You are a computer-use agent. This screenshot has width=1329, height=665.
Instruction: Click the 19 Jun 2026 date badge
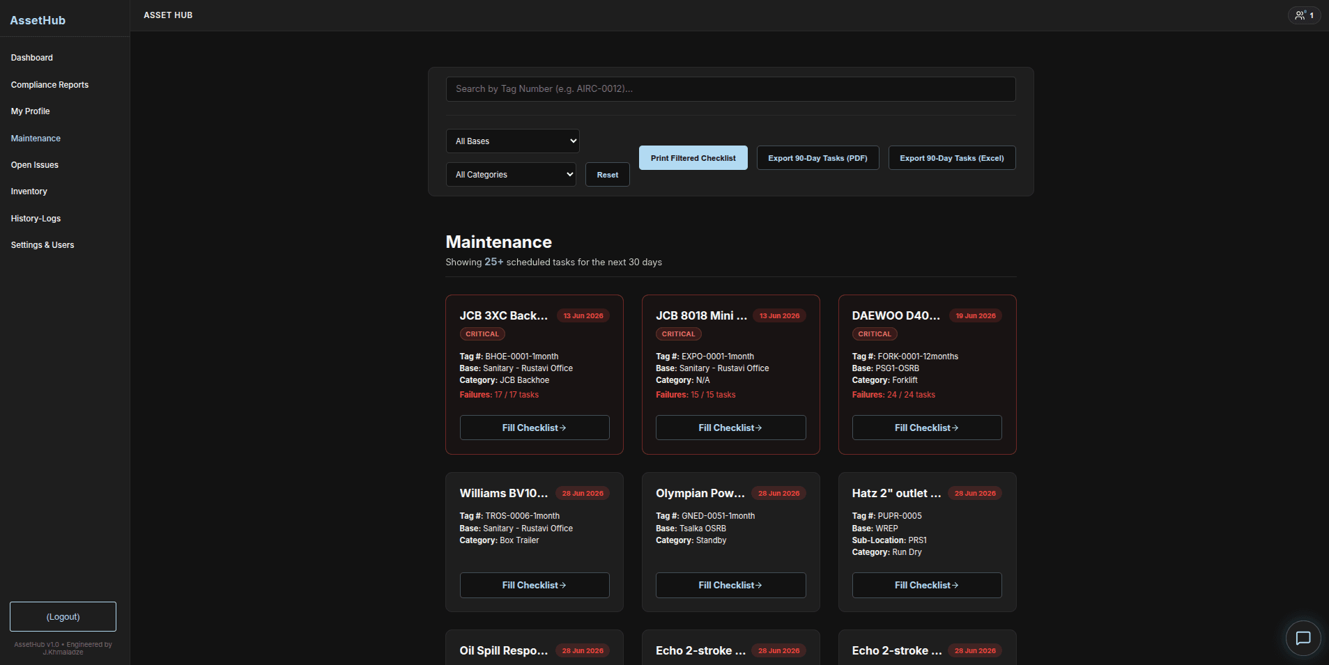point(976,315)
